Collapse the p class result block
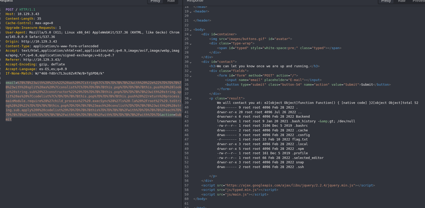This screenshot has height=208, width=425. (191, 99)
